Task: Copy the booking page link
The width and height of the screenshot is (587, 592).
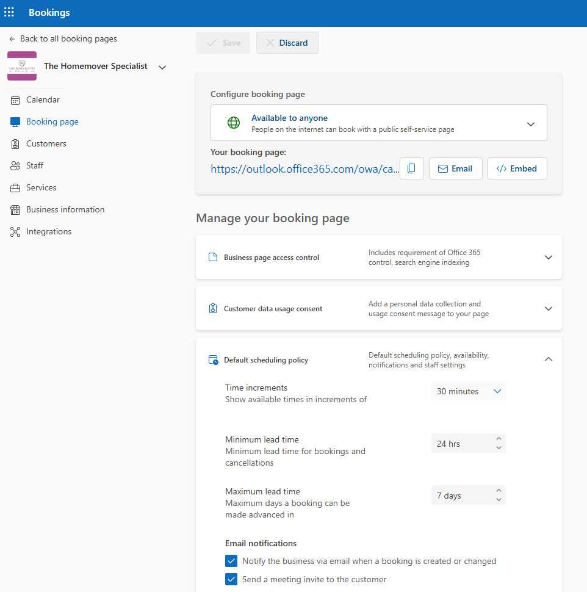Action: (411, 168)
